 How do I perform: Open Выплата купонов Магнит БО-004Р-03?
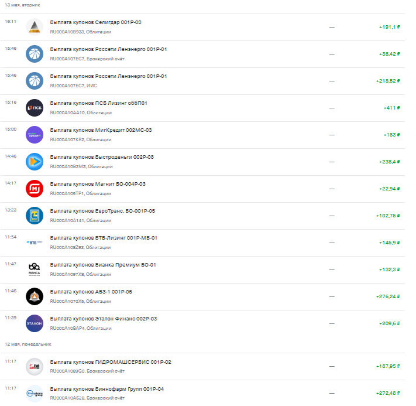[202, 189]
